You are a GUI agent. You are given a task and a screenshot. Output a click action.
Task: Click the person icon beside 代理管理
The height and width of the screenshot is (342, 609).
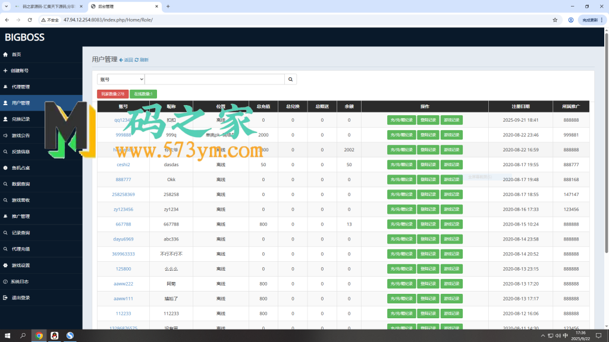[5, 87]
